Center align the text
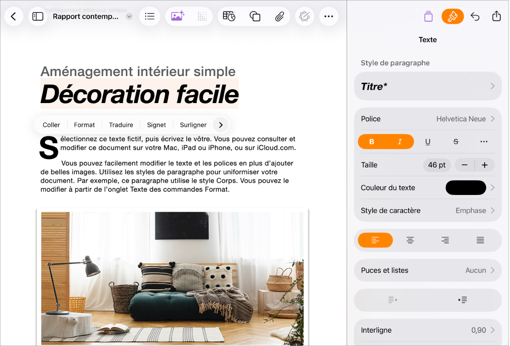Viewport: 510px width, 346px height. pyautogui.click(x=410, y=240)
